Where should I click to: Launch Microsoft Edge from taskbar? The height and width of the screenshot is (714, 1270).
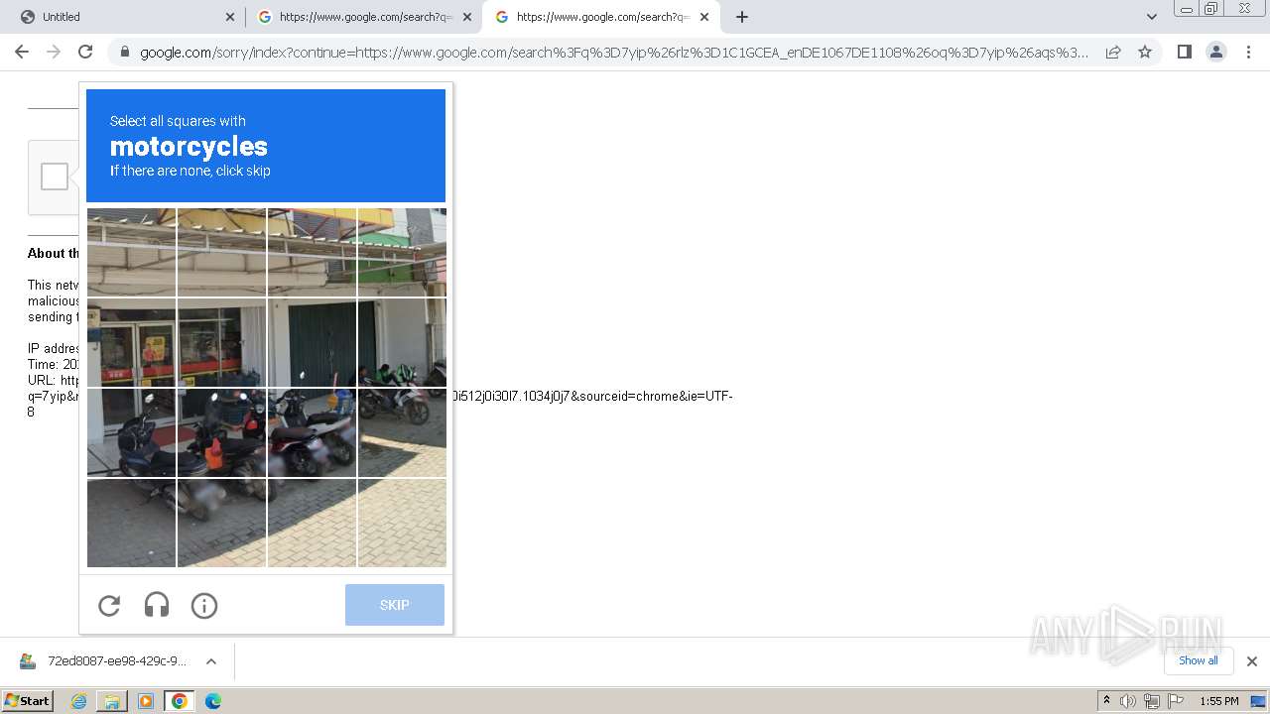(x=213, y=701)
